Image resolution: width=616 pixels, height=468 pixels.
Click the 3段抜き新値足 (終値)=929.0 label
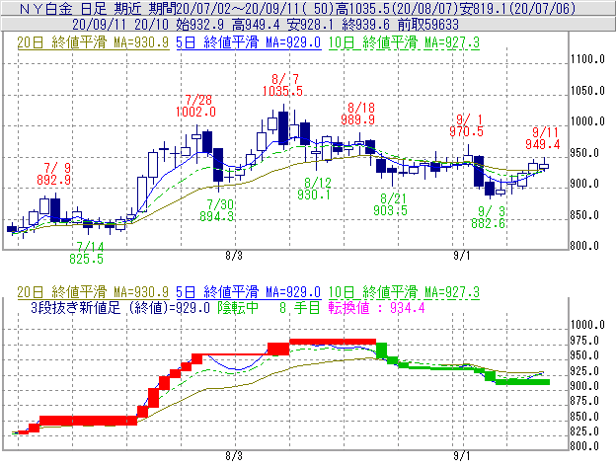120,307
